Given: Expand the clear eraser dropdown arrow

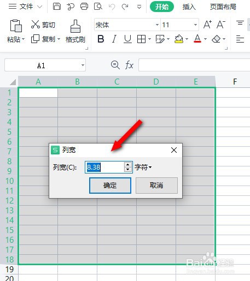Looking at the screenshot, I should tap(224, 39).
